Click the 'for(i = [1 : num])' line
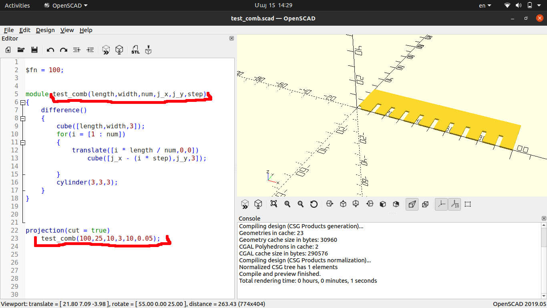 91,134
